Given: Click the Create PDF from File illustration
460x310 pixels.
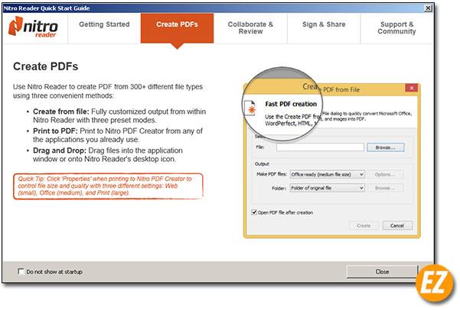Looking at the screenshot, I should pos(331,153).
